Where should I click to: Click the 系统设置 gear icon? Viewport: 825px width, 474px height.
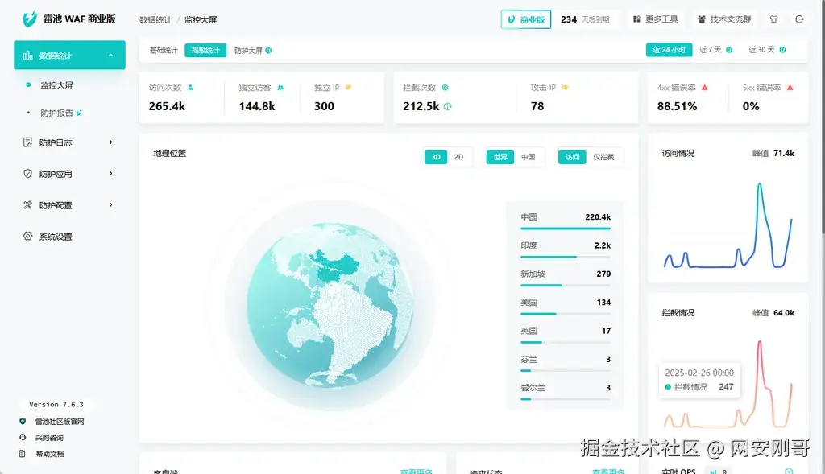pos(28,237)
